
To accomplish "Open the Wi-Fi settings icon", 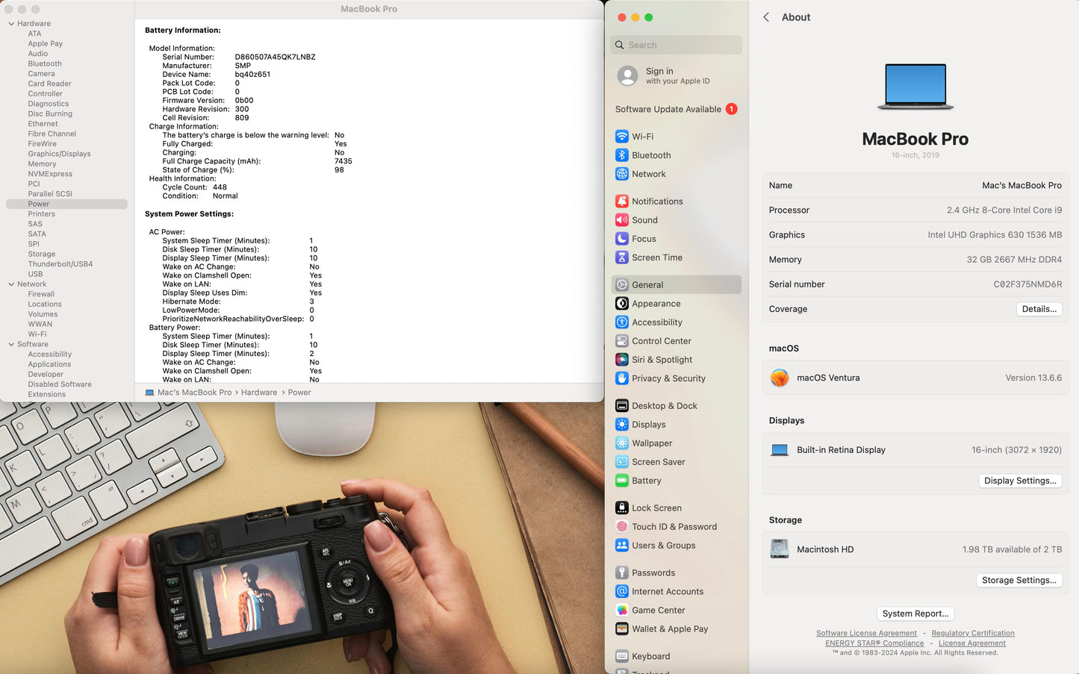I will (x=621, y=137).
